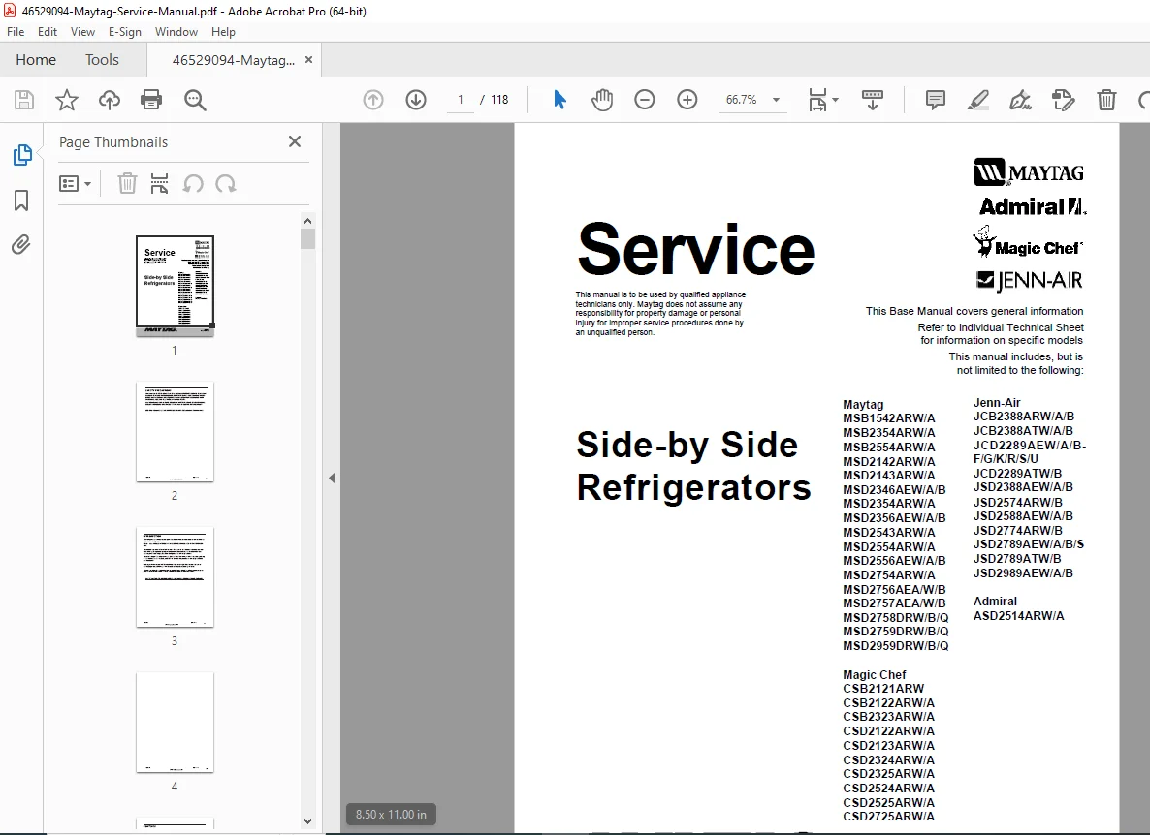This screenshot has width=1150, height=835.
Task: Click the trash delete icon in main toolbar
Action: [1106, 100]
